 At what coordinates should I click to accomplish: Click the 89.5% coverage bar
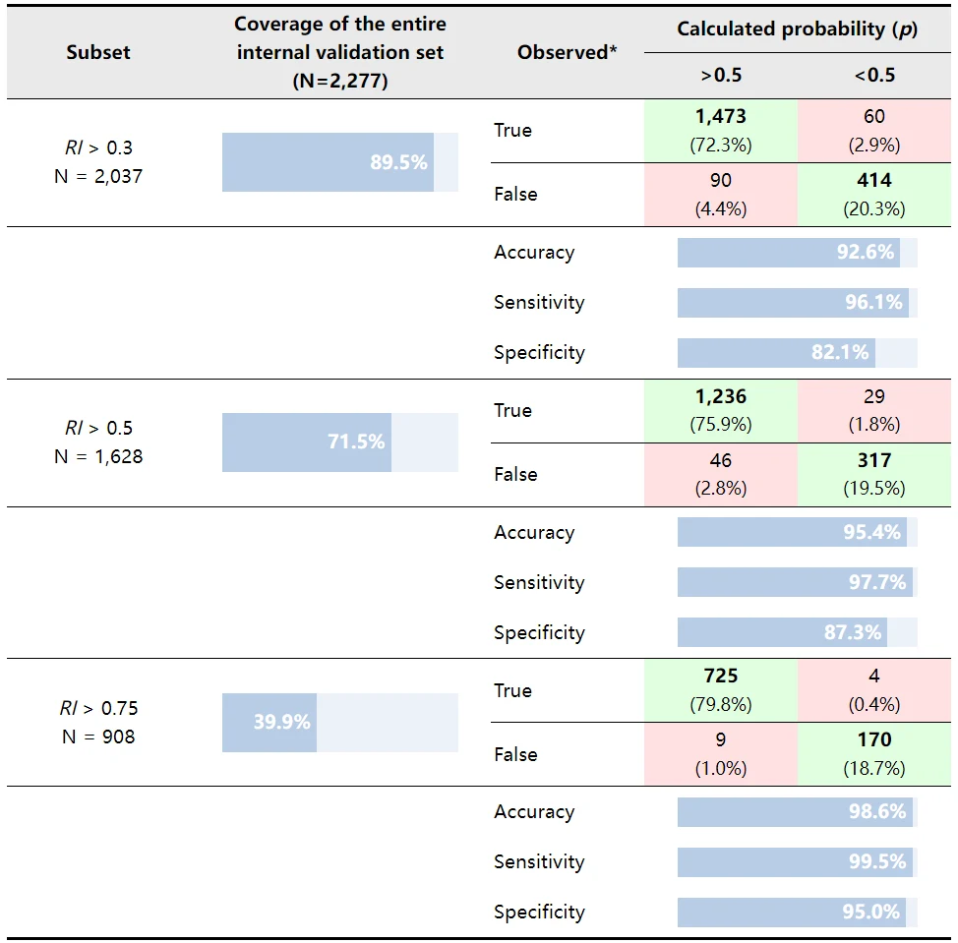(339, 162)
